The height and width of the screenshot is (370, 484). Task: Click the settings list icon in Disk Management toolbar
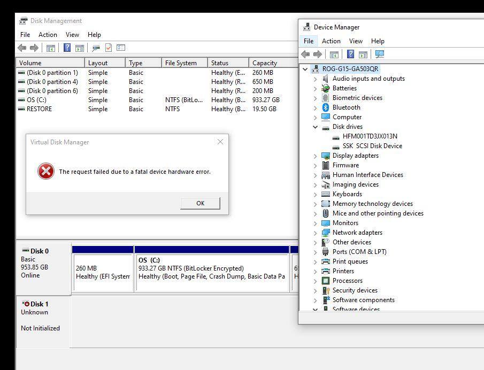click(121, 48)
